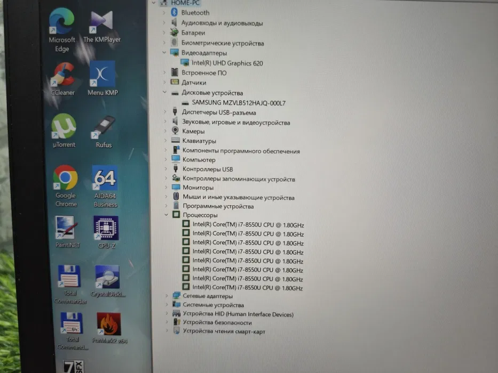
Task: Click the Батареи battery category icon
Action: point(174,32)
